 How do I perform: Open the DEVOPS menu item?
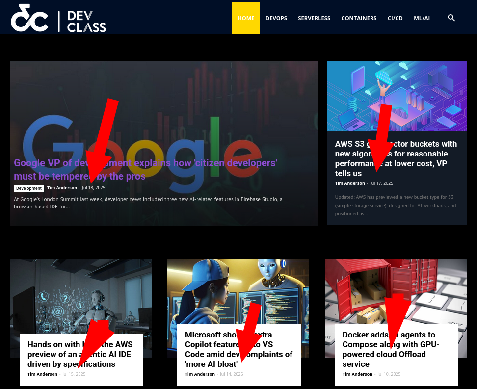(x=276, y=18)
